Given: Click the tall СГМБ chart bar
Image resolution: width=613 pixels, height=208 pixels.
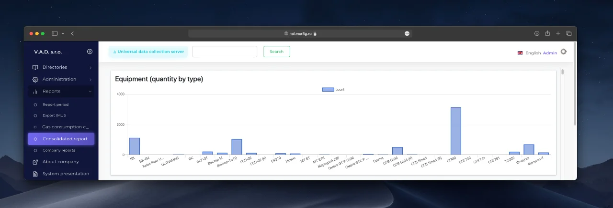Looking at the screenshot, I should pos(455,131).
